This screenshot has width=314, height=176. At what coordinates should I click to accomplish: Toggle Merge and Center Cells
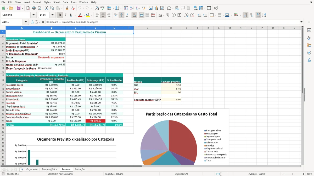point(141,15)
